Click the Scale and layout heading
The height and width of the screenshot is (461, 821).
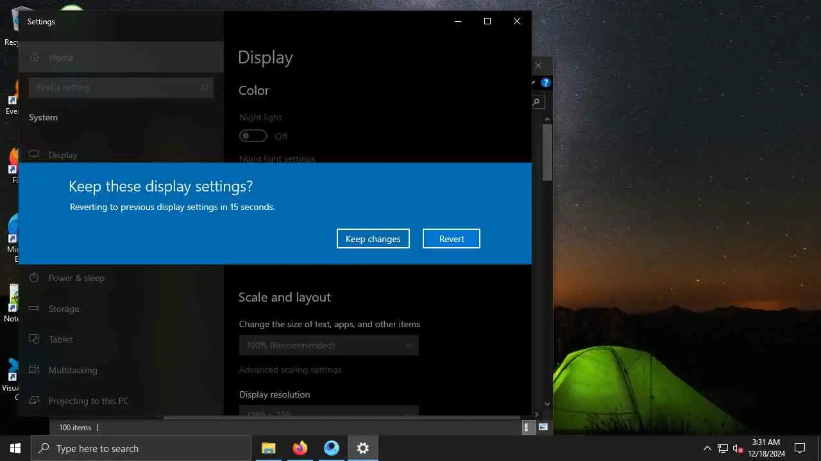[285, 297]
